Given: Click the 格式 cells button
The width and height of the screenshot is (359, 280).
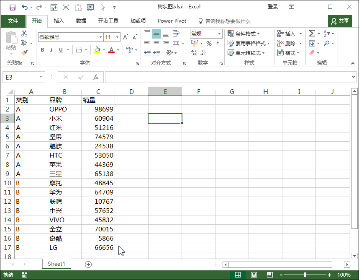Looking at the screenshot, I should pyautogui.click(x=288, y=53).
